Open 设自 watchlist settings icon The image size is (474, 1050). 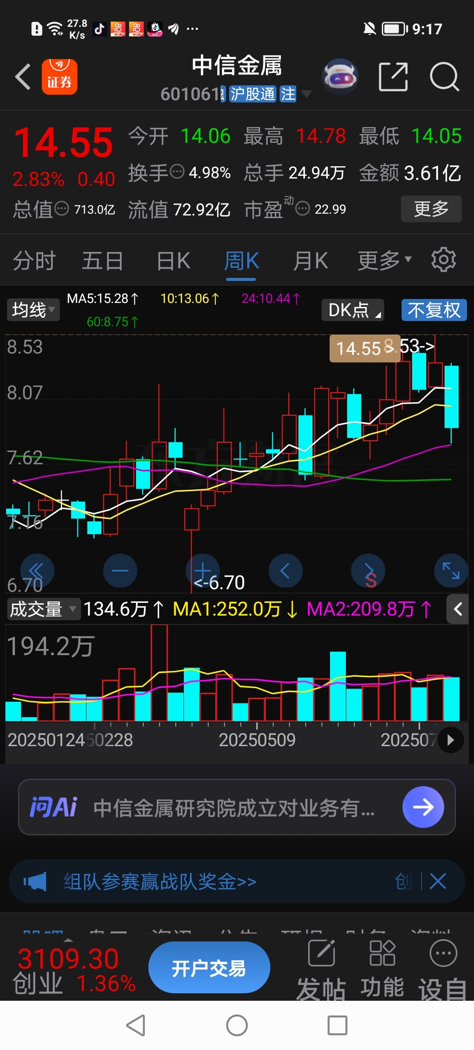pos(443,953)
